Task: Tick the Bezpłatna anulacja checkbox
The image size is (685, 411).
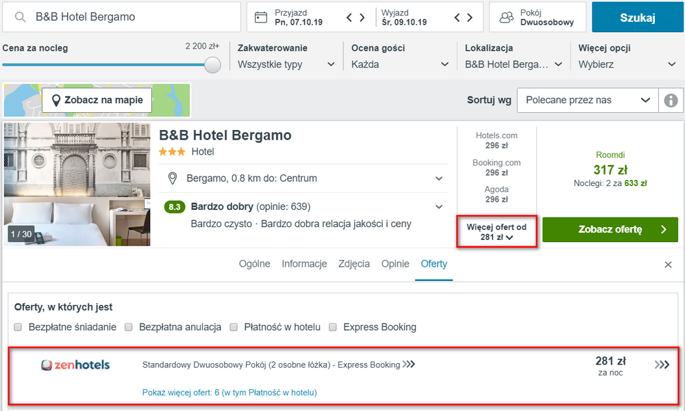Action: [x=129, y=328]
